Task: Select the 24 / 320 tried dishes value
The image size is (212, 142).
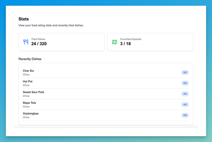Action: pos(39,44)
